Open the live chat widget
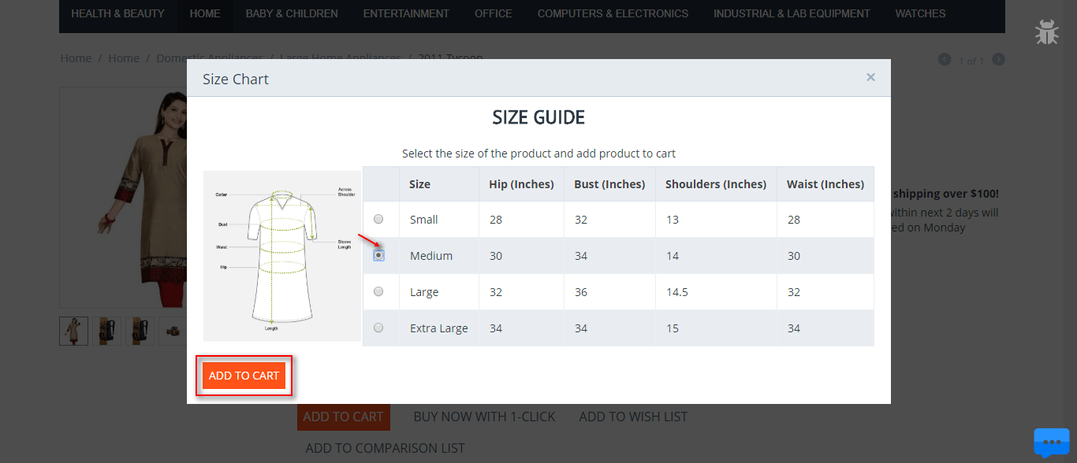1077x463 pixels. point(1052,443)
